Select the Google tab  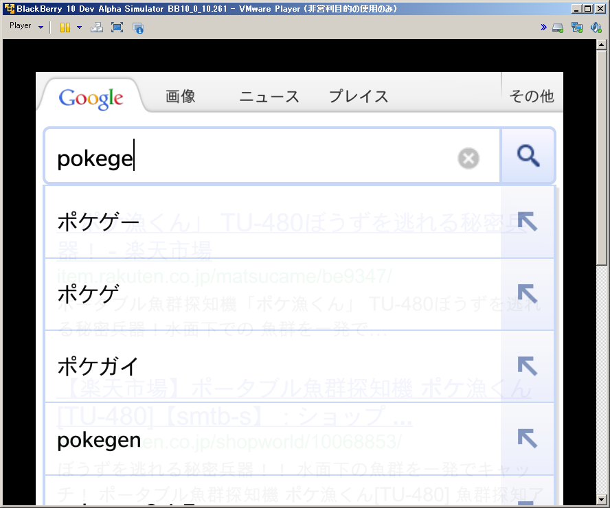(x=91, y=98)
